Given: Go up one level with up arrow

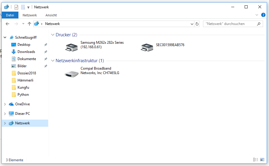Looking at the screenshot, I should [x=29, y=24].
